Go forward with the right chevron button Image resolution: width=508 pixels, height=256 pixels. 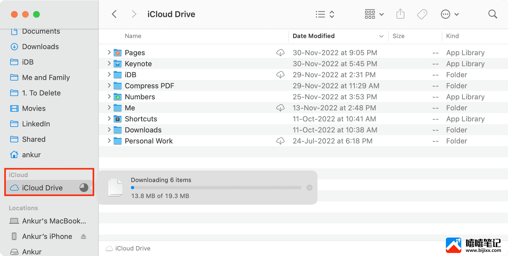pos(134,14)
